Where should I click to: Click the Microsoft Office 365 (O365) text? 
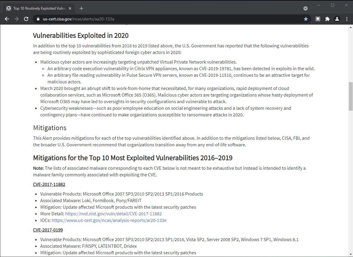[129, 95]
